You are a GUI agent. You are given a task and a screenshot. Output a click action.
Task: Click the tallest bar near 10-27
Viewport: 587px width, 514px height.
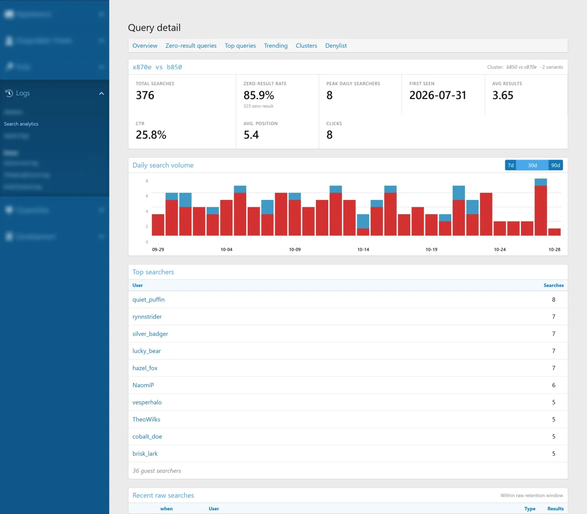(541, 207)
